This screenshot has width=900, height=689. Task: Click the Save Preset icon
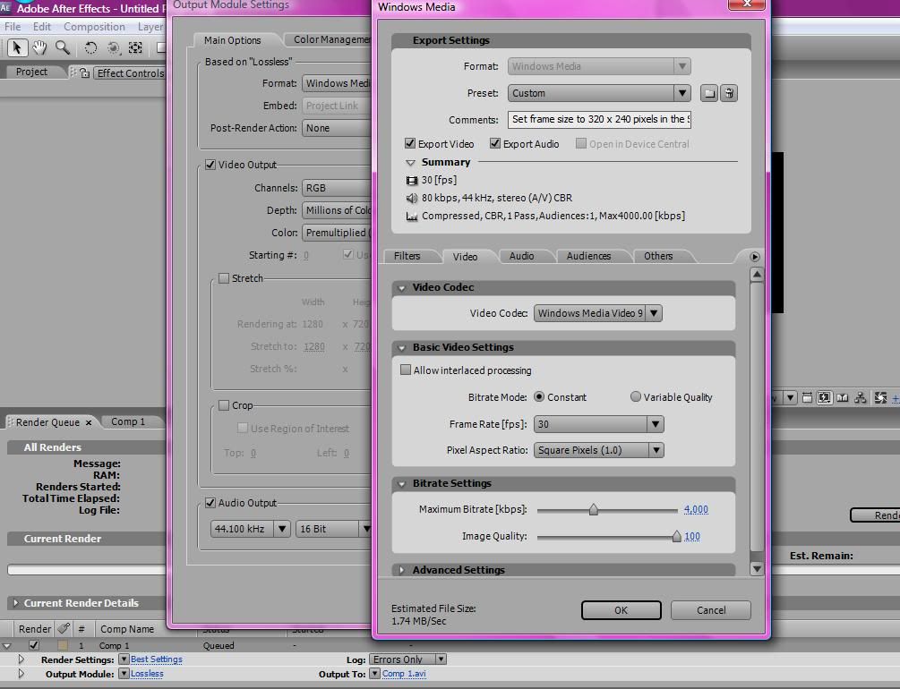pos(709,93)
